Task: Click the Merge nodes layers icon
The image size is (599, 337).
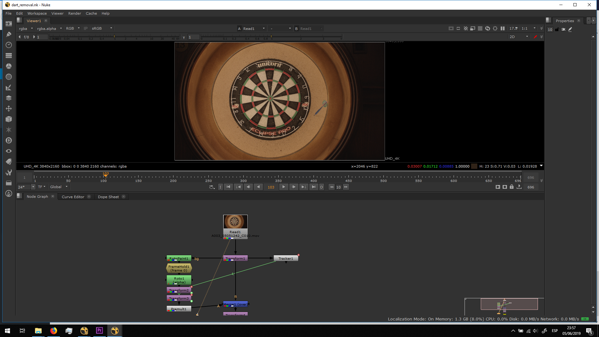Action: 9,98
